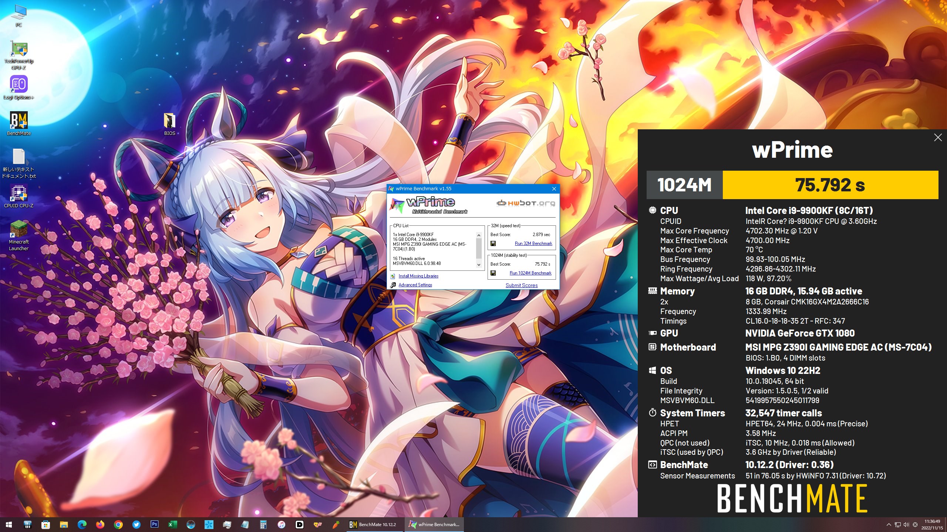This screenshot has width=947, height=532.
Task: Click the hwbot.org logo in wPrime
Action: click(525, 203)
